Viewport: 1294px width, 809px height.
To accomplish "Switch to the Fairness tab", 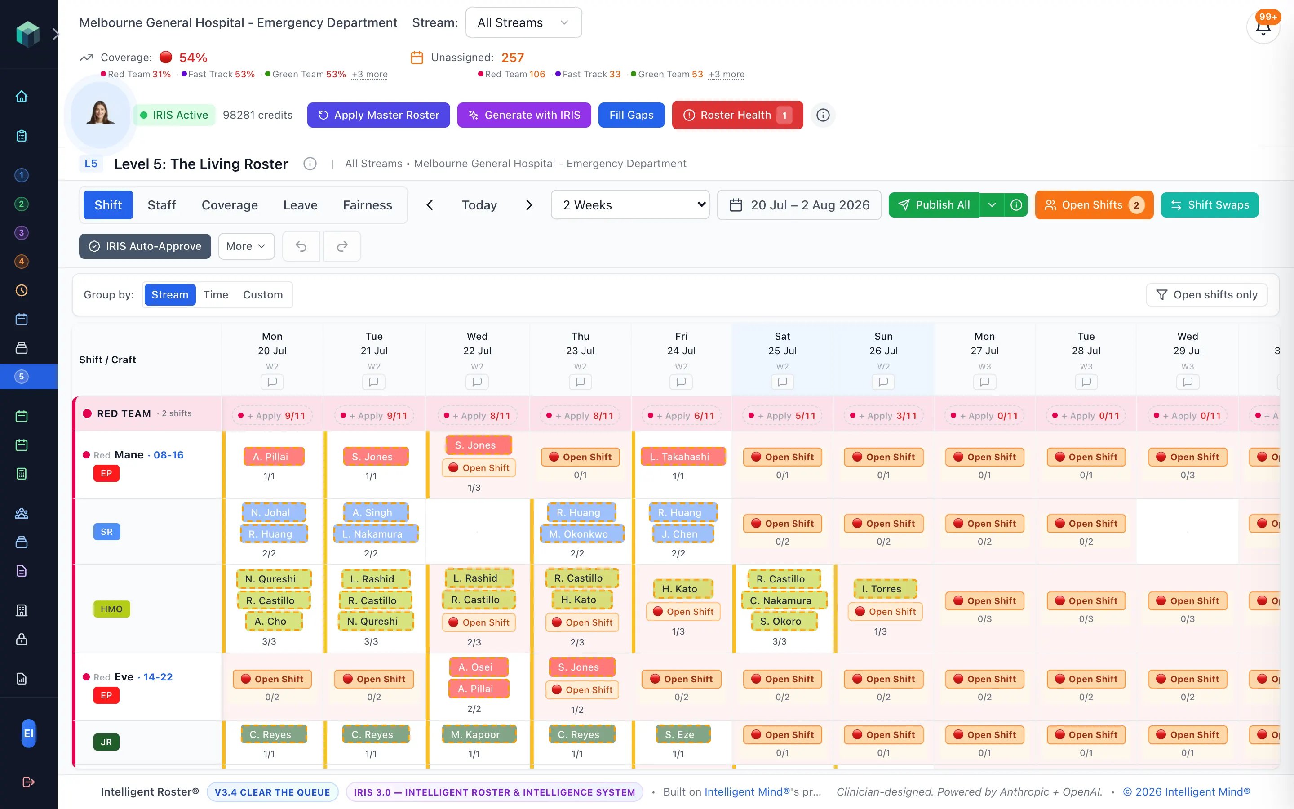I will 368,205.
